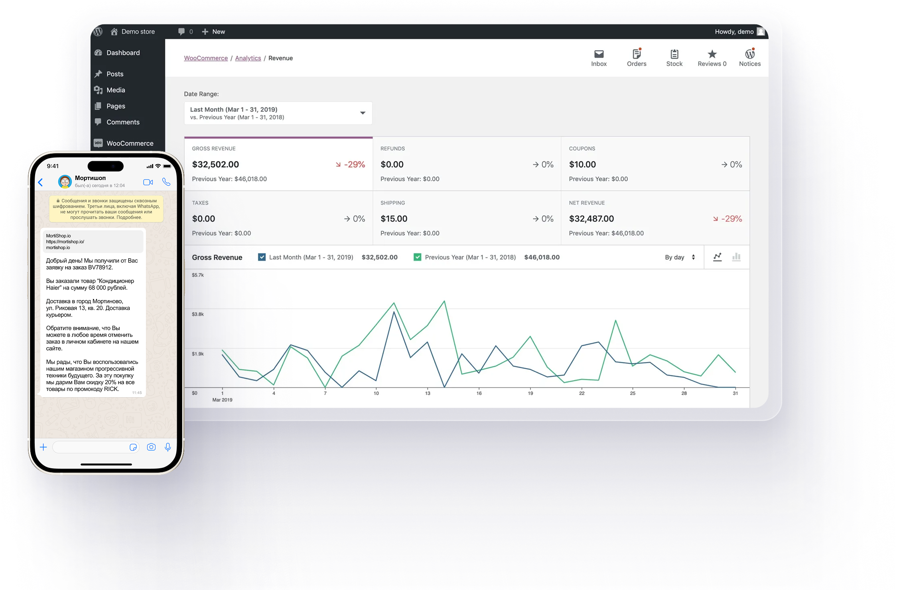This screenshot has height=590, width=897.
Task: Select the Net Revenue summary card
Action: point(655,218)
